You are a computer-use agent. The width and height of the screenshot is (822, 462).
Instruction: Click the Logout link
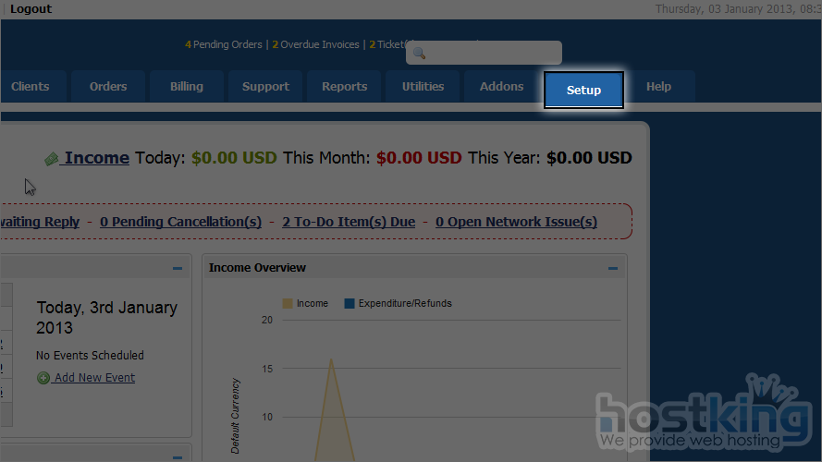tap(31, 9)
